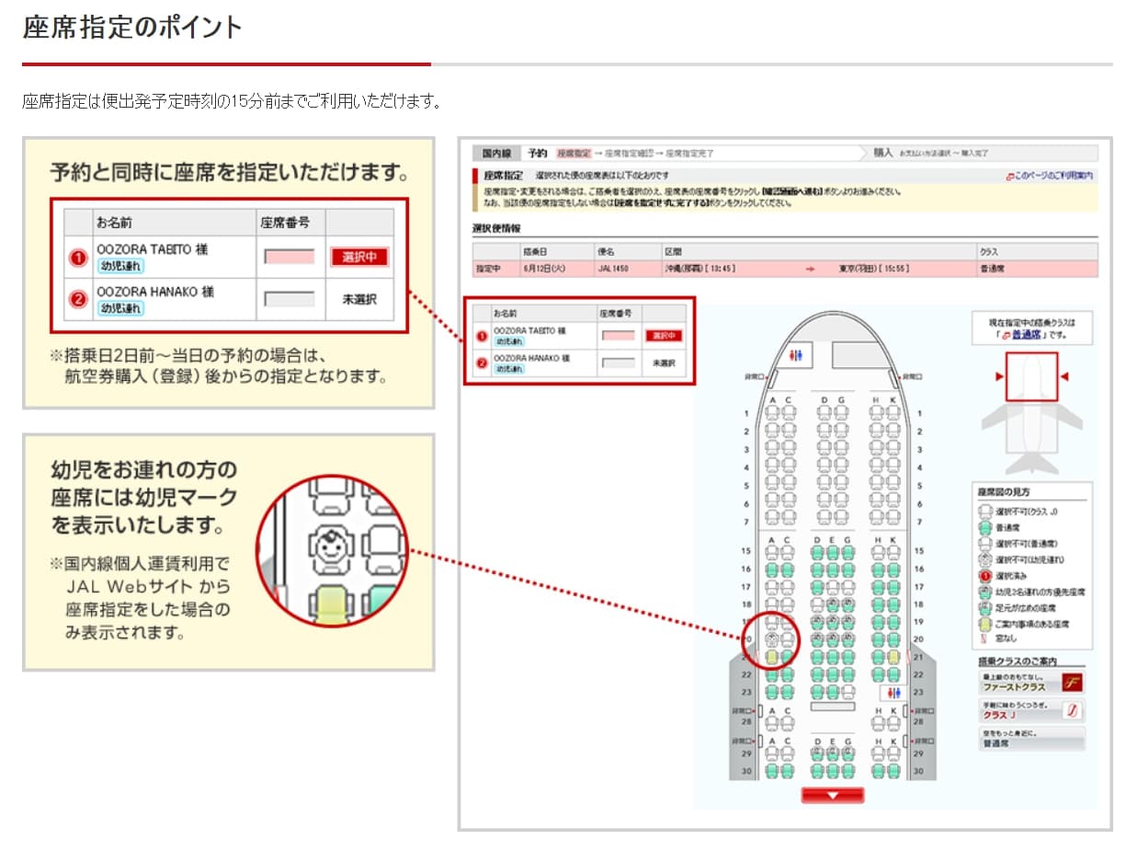The height and width of the screenshot is (851, 1138).
Task: Select green seat 22K on the seat map
Action: 893,675
